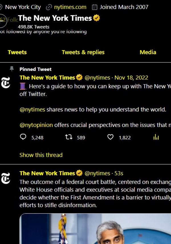Click the @nytimes mention in pinned tweet text

32,110
